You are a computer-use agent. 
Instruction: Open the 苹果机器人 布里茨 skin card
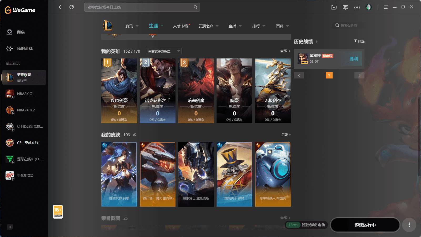click(x=273, y=174)
